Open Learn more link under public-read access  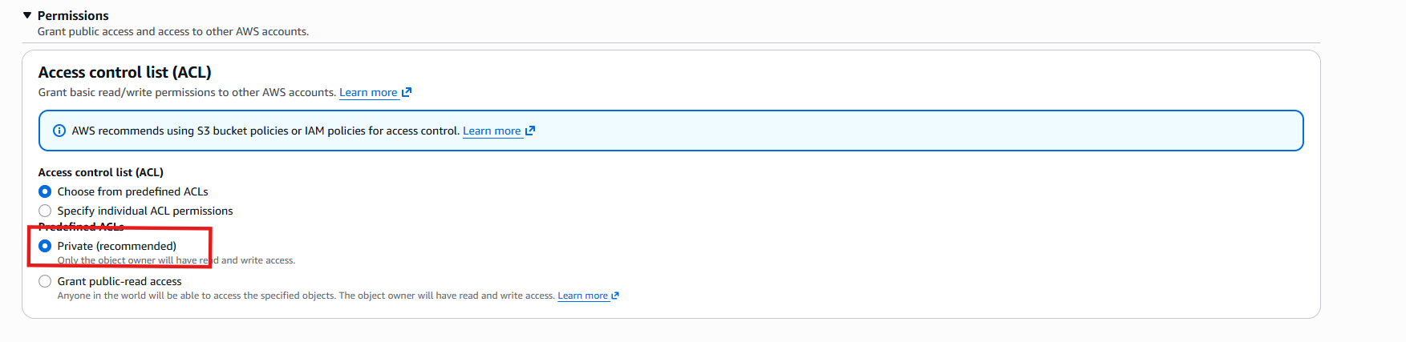[x=583, y=296]
